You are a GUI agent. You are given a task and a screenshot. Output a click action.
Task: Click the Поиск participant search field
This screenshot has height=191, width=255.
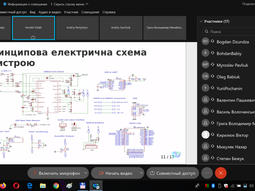229,32
